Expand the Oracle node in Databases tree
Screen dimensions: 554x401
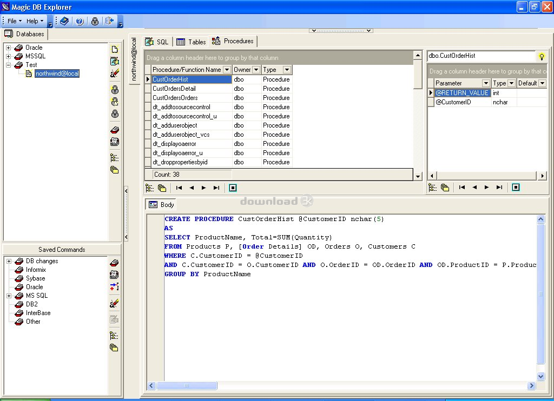pyautogui.click(x=9, y=48)
